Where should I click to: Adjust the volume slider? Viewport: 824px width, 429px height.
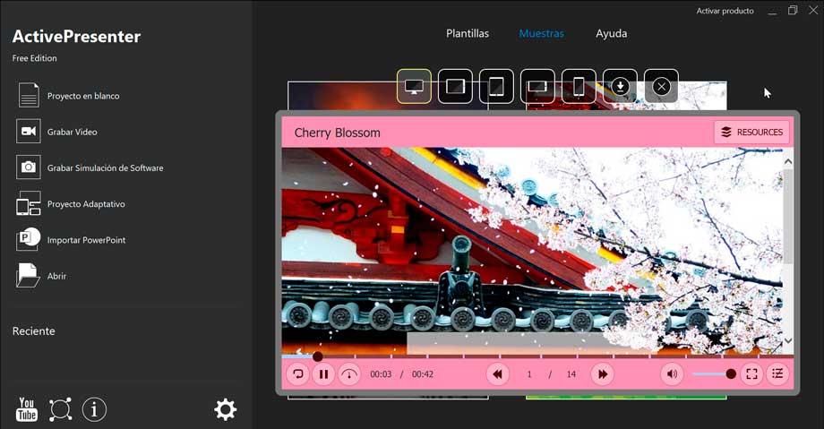pyautogui.click(x=714, y=374)
